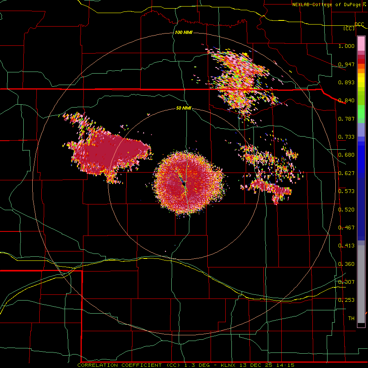Click the 0.520 value on the color scale
Viewport: 368px width, 368px height.
[x=346, y=210]
